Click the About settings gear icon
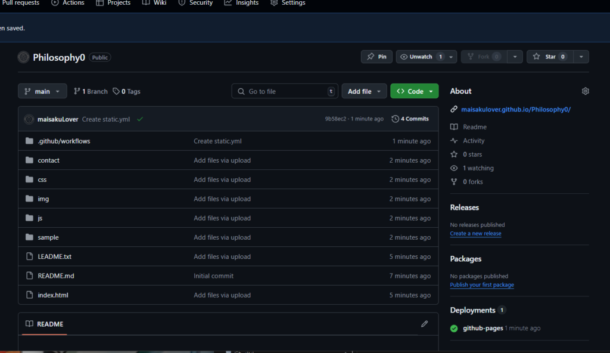The height and width of the screenshot is (353, 610). (x=585, y=91)
